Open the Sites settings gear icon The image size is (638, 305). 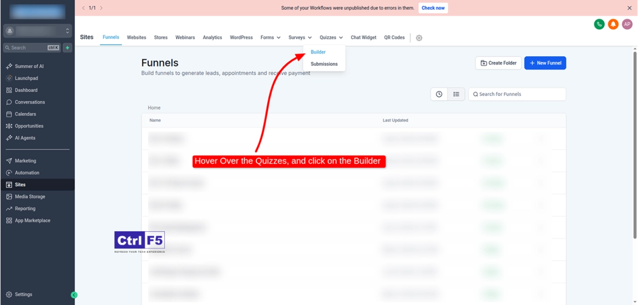point(419,38)
